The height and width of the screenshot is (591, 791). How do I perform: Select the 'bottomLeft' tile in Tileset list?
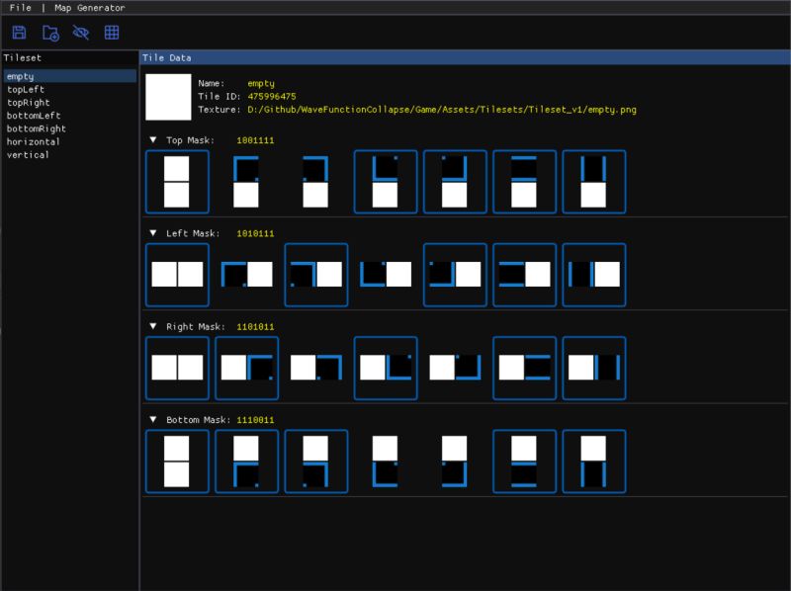point(69,116)
